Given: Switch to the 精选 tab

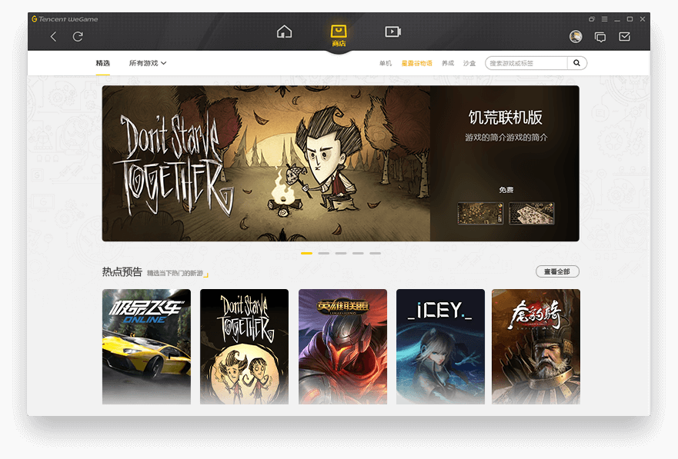Looking at the screenshot, I should 103,63.
